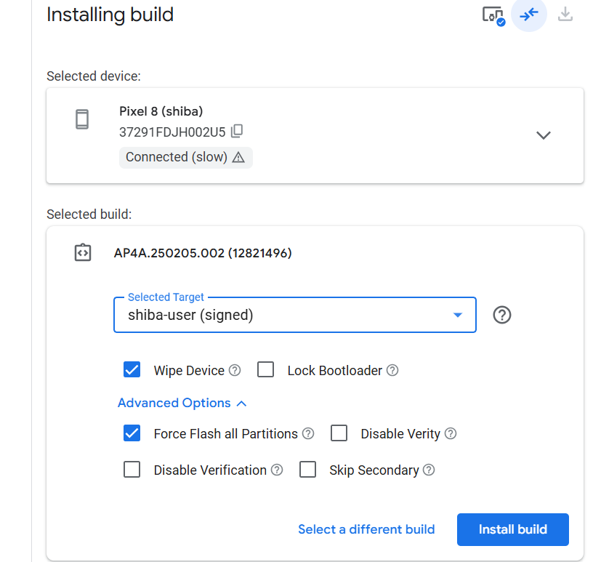Click Select a different build link
Viewport: 593px width, 562px height.
pos(366,529)
